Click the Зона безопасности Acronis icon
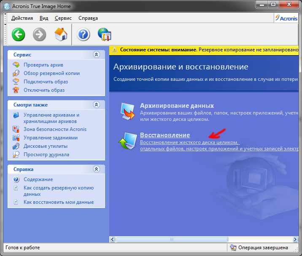 (16, 129)
